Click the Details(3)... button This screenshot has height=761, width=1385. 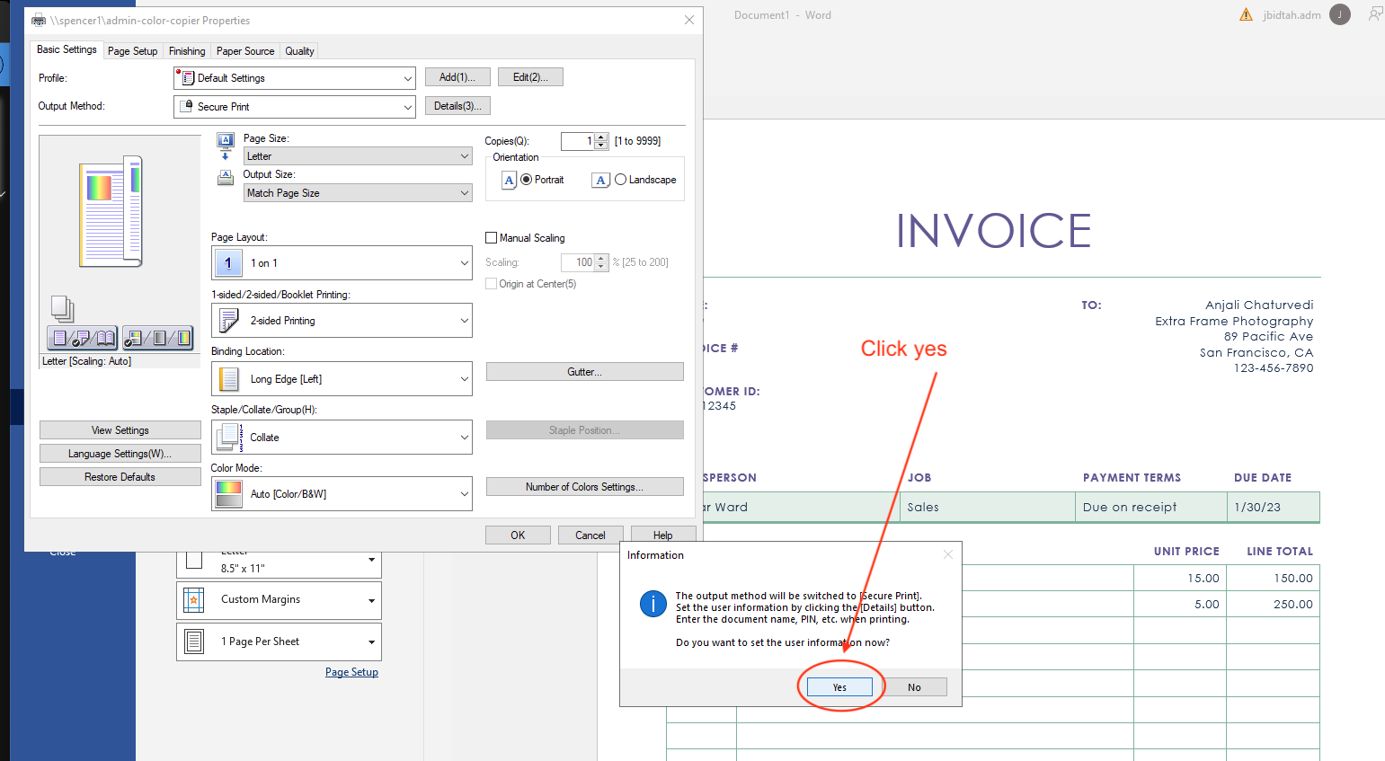pyautogui.click(x=457, y=106)
